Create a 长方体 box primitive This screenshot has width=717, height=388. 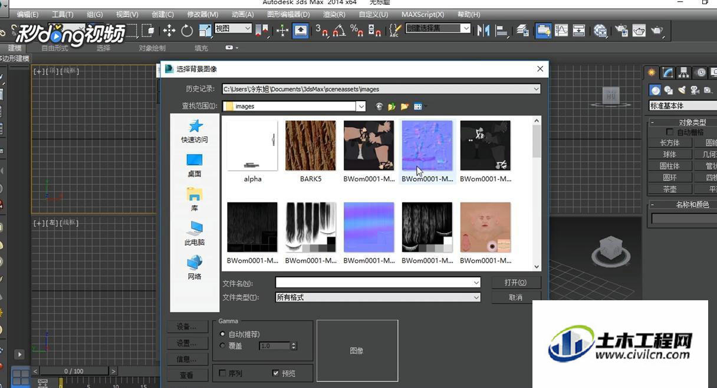coord(669,142)
